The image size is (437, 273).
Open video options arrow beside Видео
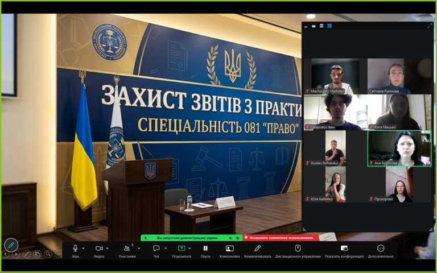tap(108, 248)
